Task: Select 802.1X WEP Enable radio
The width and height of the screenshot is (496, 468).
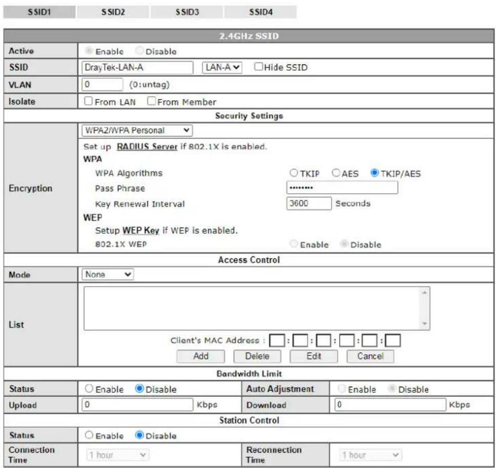Action: 294,244
